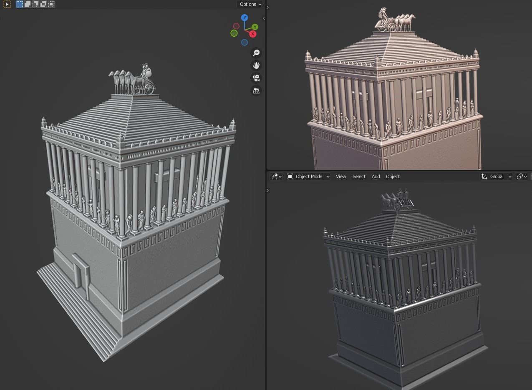Screen dimensions: 532x390
Task: Open the Select menu
Action: [x=359, y=176]
